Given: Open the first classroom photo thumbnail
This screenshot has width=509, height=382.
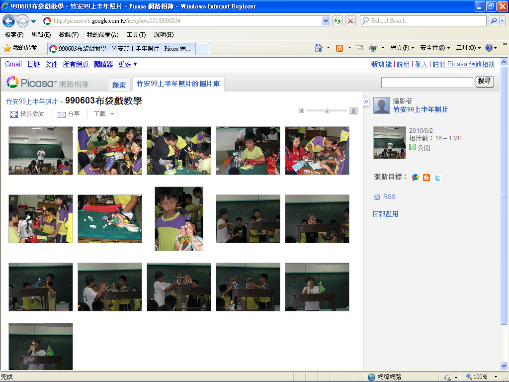Looking at the screenshot, I should 41,151.
